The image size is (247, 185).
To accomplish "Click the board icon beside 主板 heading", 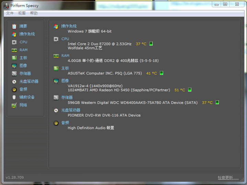I will click(56, 68).
